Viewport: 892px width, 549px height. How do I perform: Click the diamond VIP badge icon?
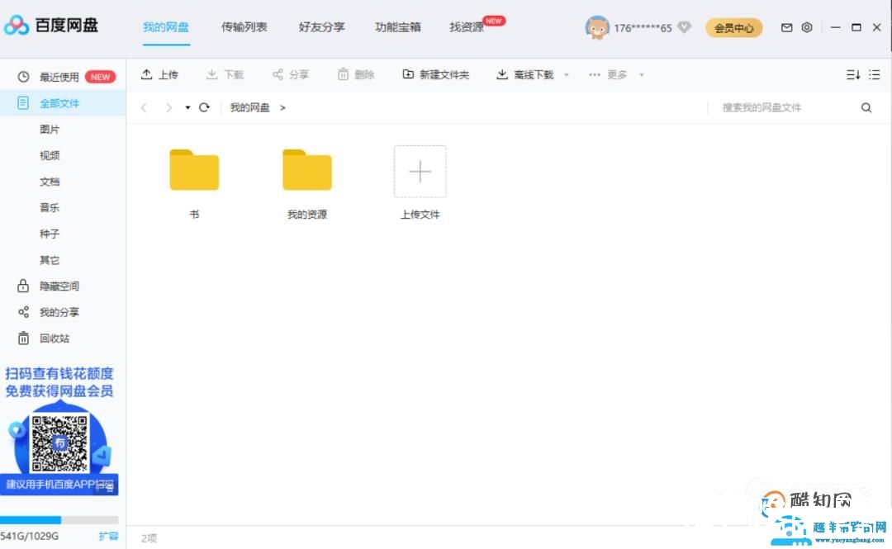coord(685,26)
